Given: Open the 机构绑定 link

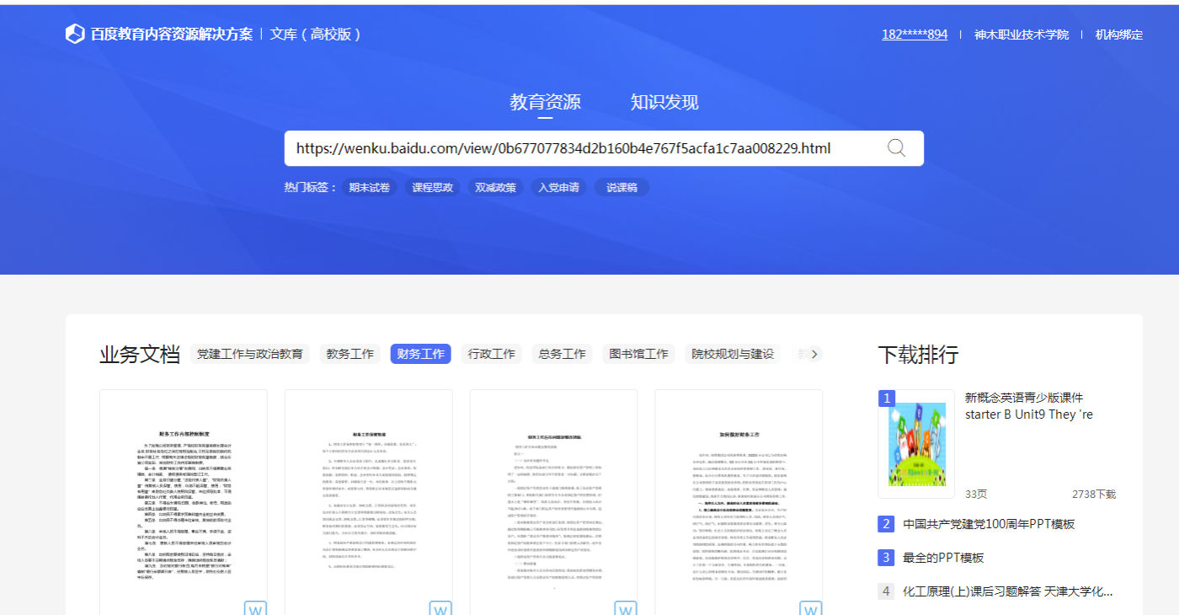Looking at the screenshot, I should 1119,35.
